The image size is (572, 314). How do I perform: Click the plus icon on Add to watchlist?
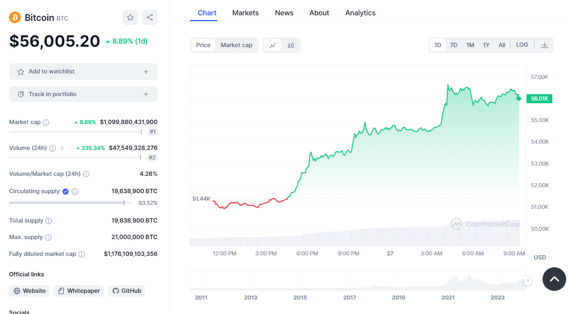146,72
